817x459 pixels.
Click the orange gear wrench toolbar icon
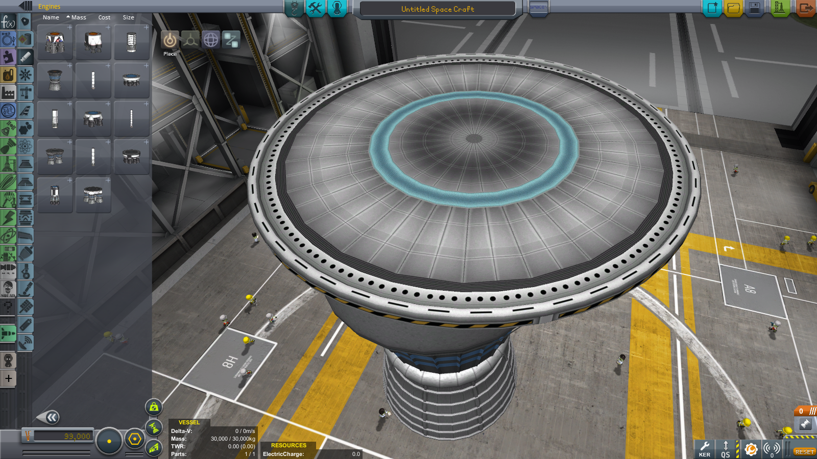[751, 449]
